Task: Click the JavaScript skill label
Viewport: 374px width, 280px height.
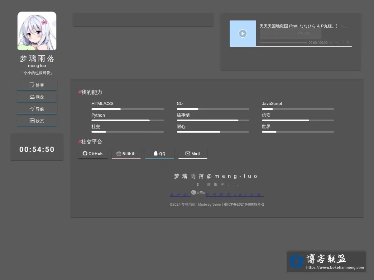Action: 272,104
